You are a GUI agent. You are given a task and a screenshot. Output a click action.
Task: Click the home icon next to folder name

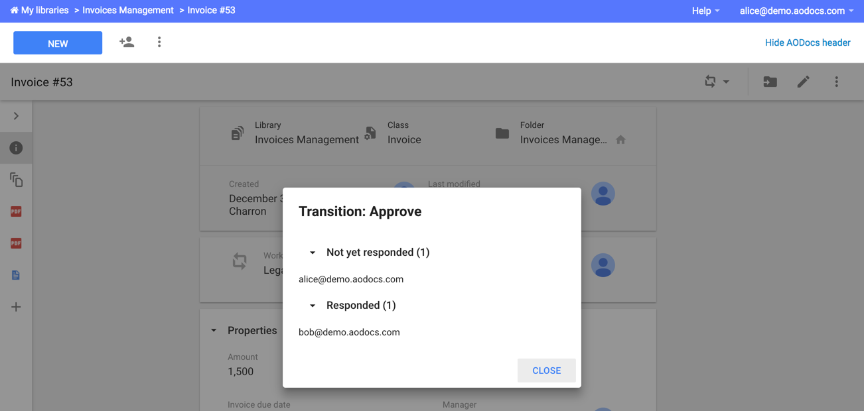pyautogui.click(x=620, y=140)
